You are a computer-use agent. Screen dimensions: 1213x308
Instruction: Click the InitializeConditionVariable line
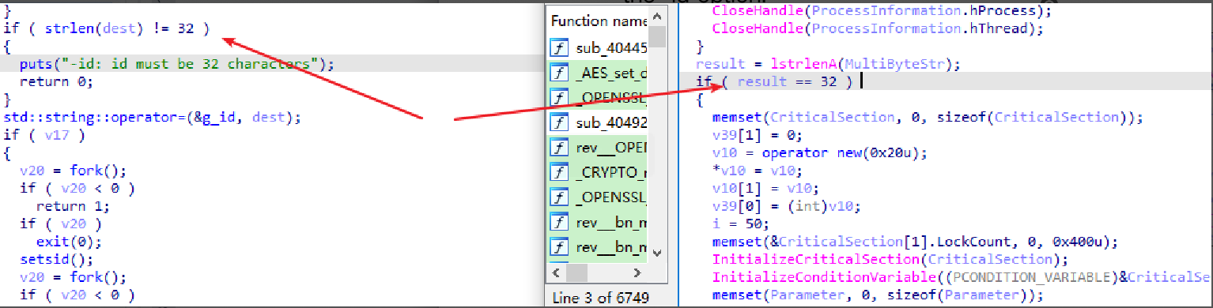pyautogui.click(x=962, y=277)
